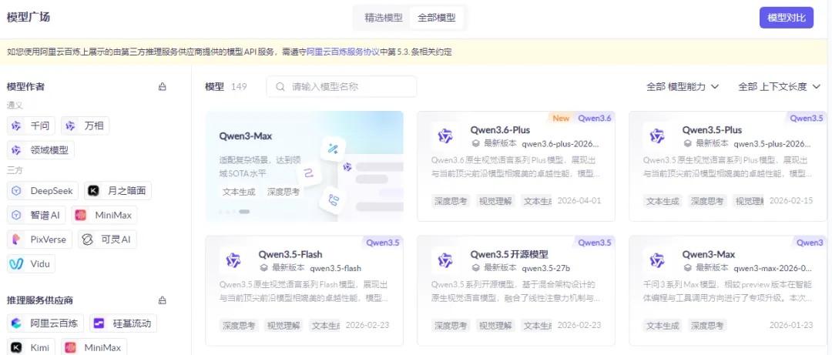
Task: Filter by the 万相 author tag
Action: 85,126
